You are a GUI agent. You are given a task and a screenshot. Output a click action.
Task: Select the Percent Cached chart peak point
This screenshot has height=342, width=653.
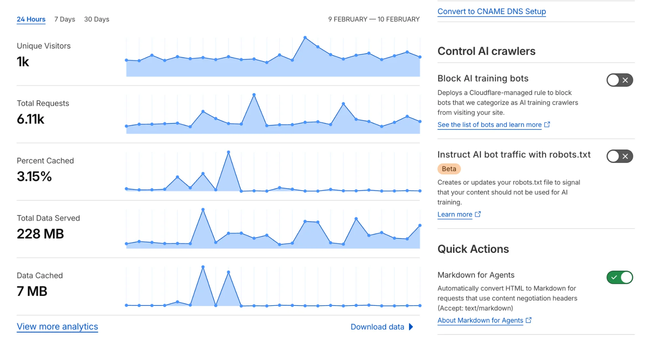228,152
